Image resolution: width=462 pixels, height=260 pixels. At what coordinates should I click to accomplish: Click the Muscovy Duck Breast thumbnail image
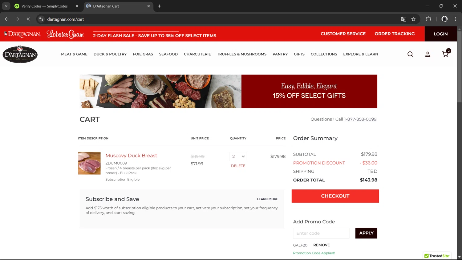[89, 163]
